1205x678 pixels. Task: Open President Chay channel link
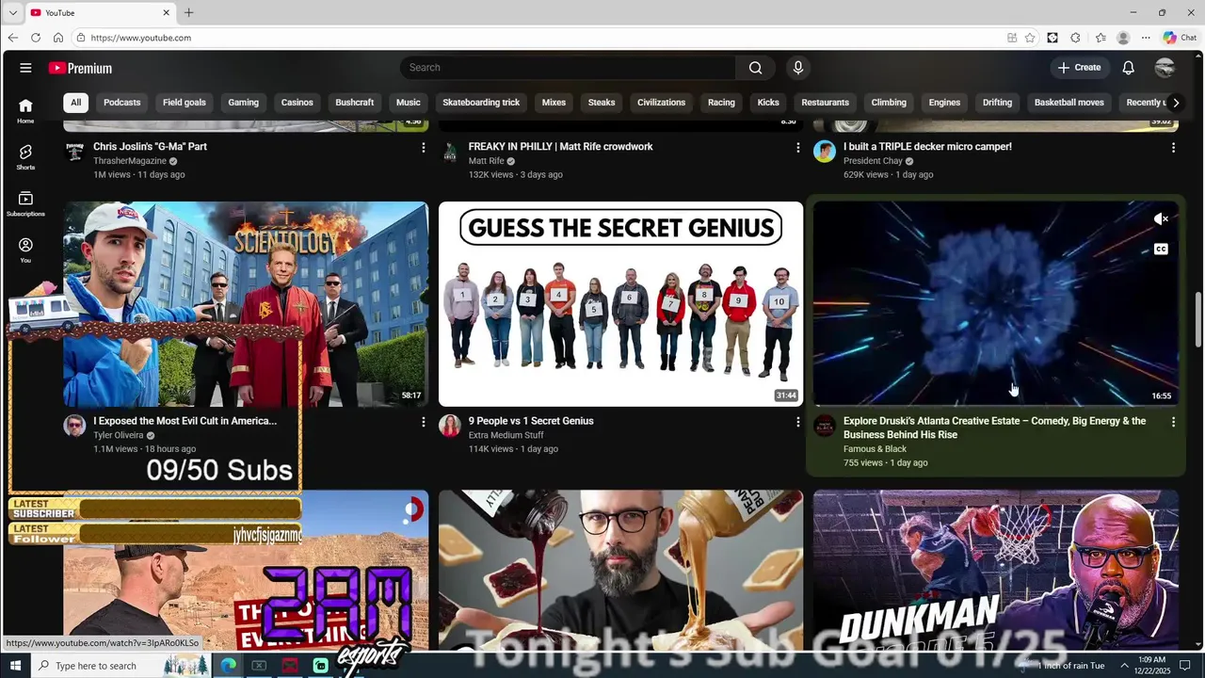click(x=873, y=161)
